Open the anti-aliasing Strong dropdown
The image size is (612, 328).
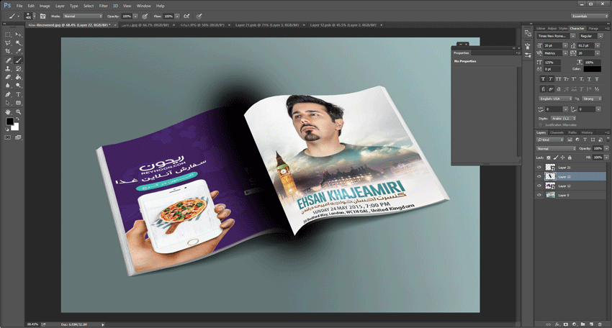click(x=592, y=99)
